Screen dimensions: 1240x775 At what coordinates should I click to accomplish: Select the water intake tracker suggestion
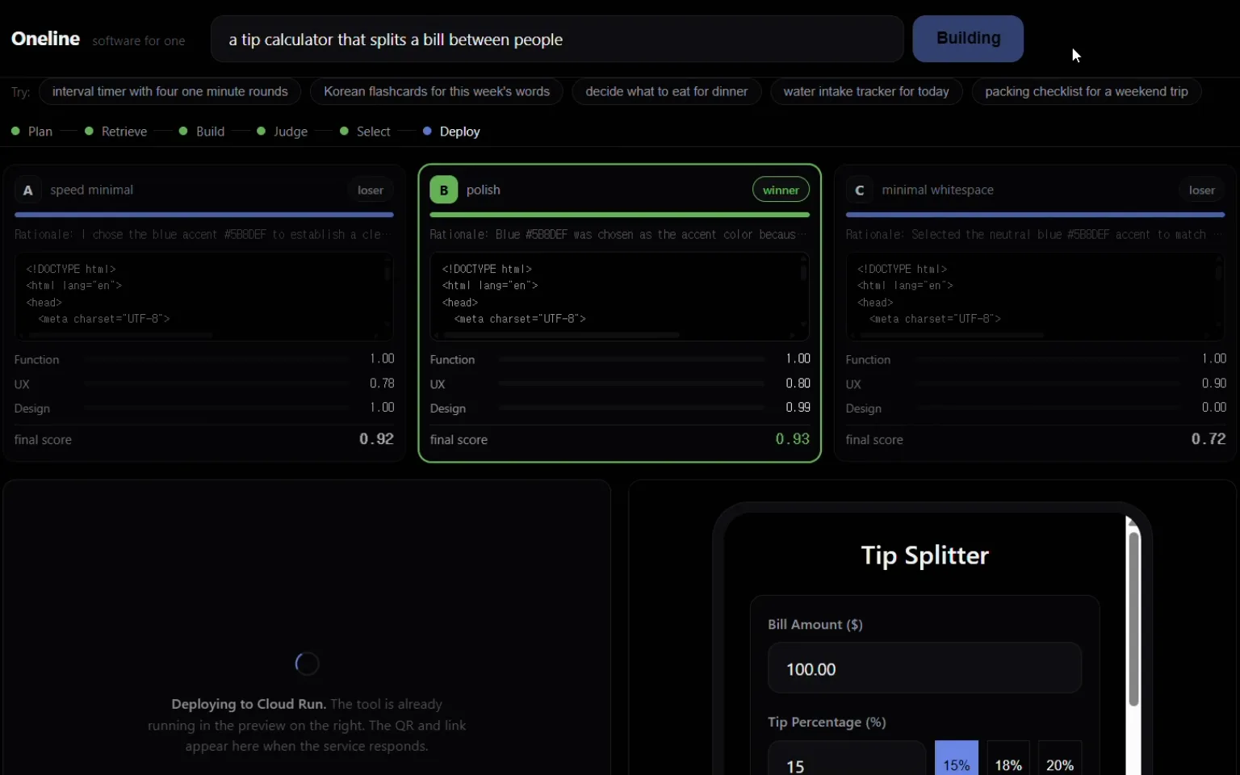[866, 91]
